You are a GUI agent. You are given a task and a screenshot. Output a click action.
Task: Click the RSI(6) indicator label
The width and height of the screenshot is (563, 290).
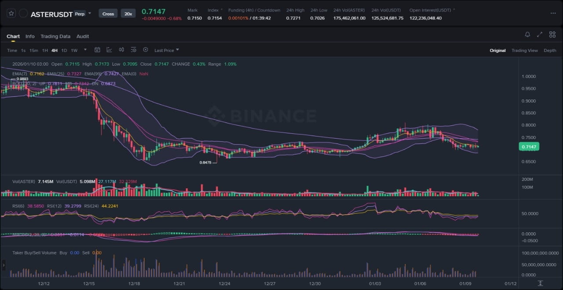click(19, 206)
